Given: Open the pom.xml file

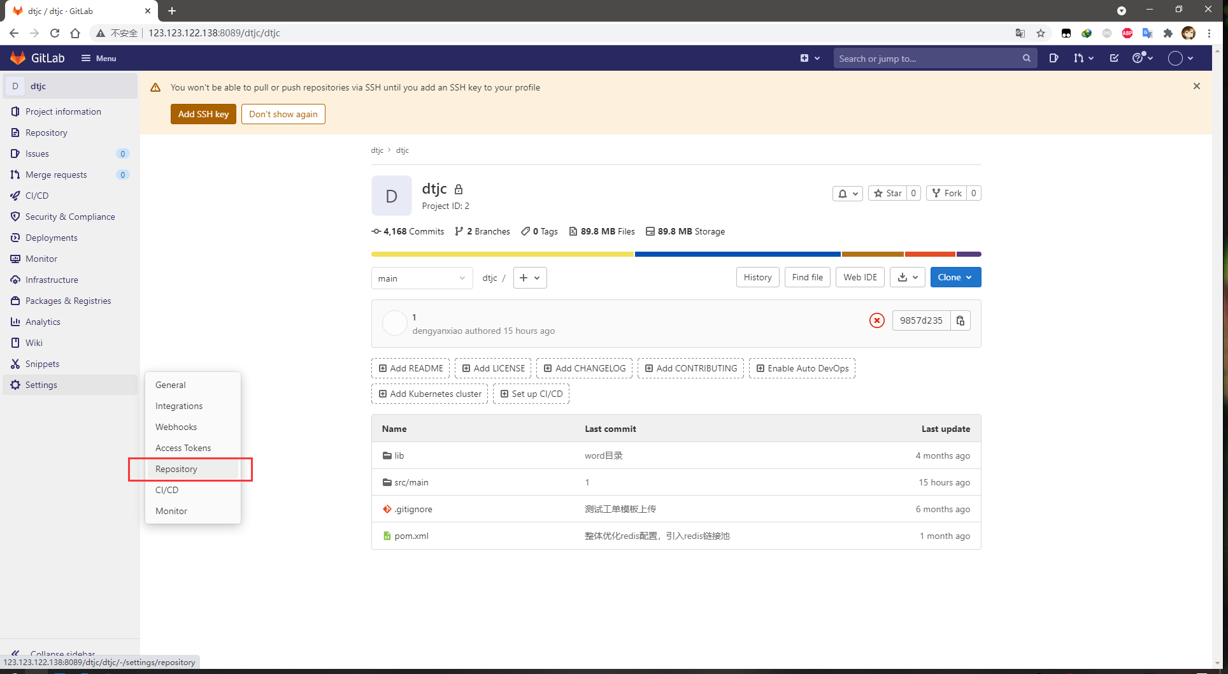Looking at the screenshot, I should click(x=411, y=536).
